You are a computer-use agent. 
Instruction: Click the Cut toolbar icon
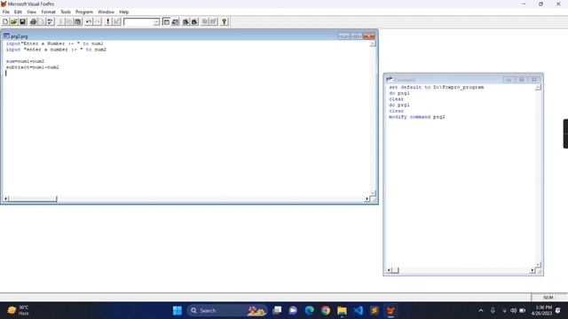(x=60, y=21)
